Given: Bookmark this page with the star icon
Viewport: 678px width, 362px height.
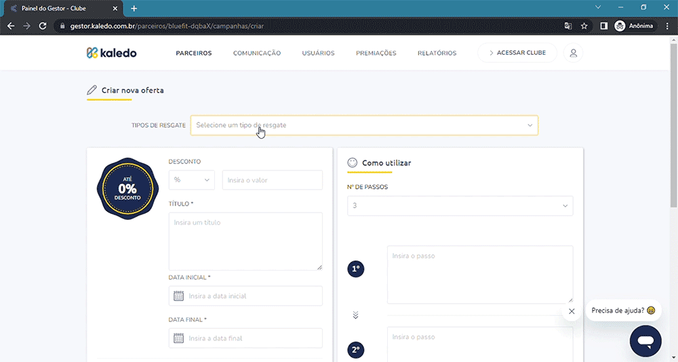Looking at the screenshot, I should (584, 26).
